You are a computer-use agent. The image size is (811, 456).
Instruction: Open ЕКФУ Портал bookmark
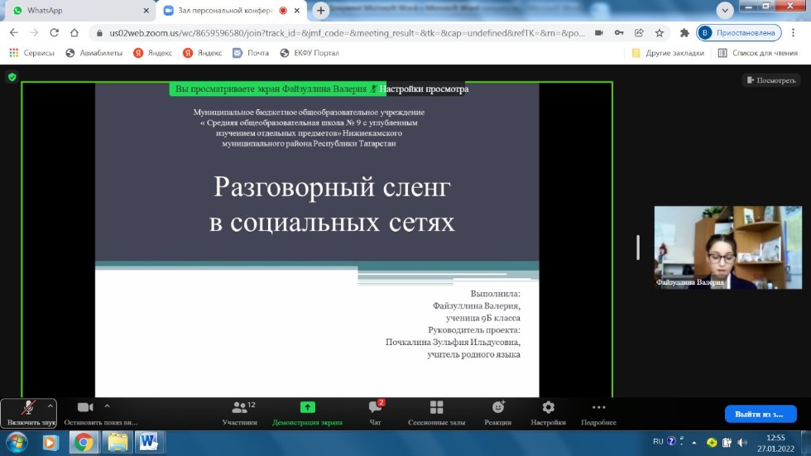(310, 53)
